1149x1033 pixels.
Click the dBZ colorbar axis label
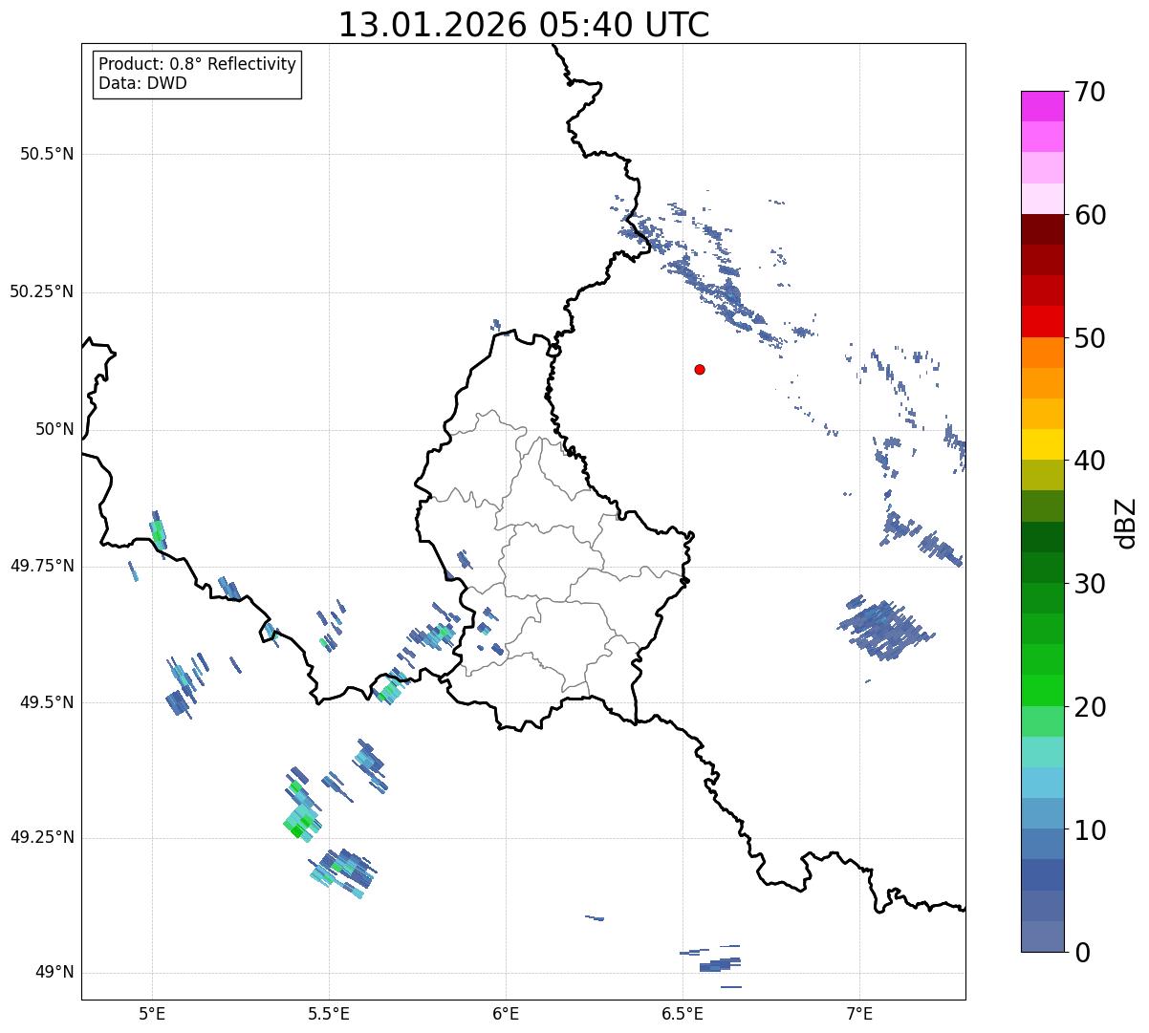point(1126,522)
